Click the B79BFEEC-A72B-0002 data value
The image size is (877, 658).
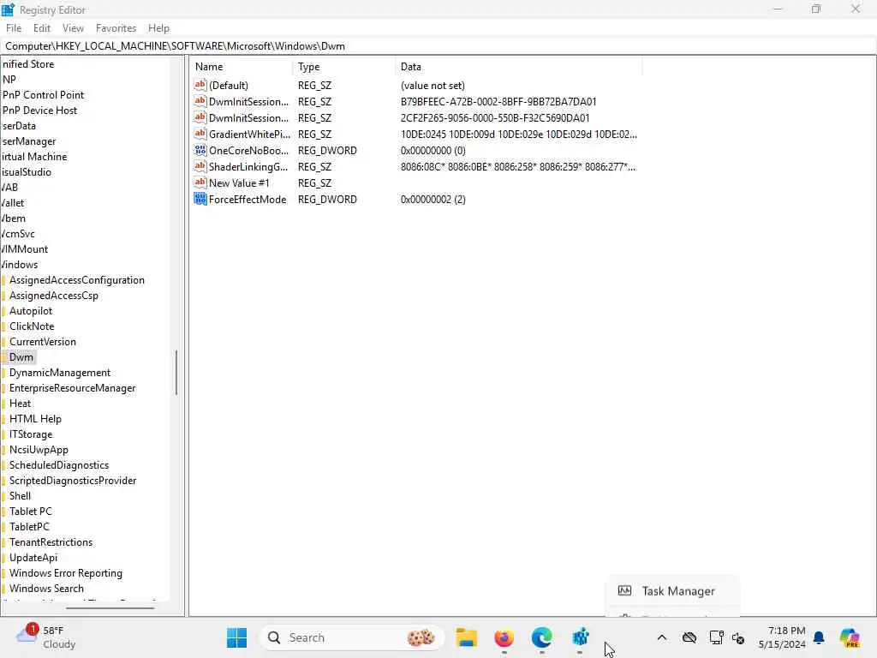click(498, 102)
